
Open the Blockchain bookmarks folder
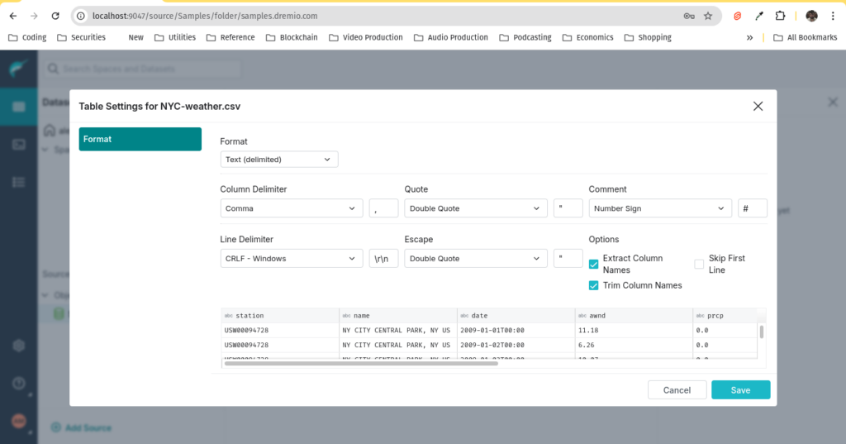click(x=292, y=37)
